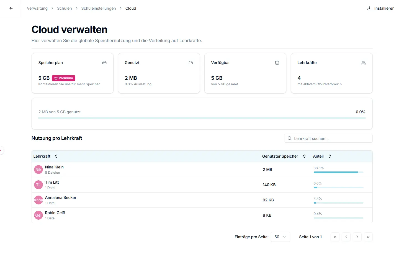Go to previous page of table

click(346, 237)
